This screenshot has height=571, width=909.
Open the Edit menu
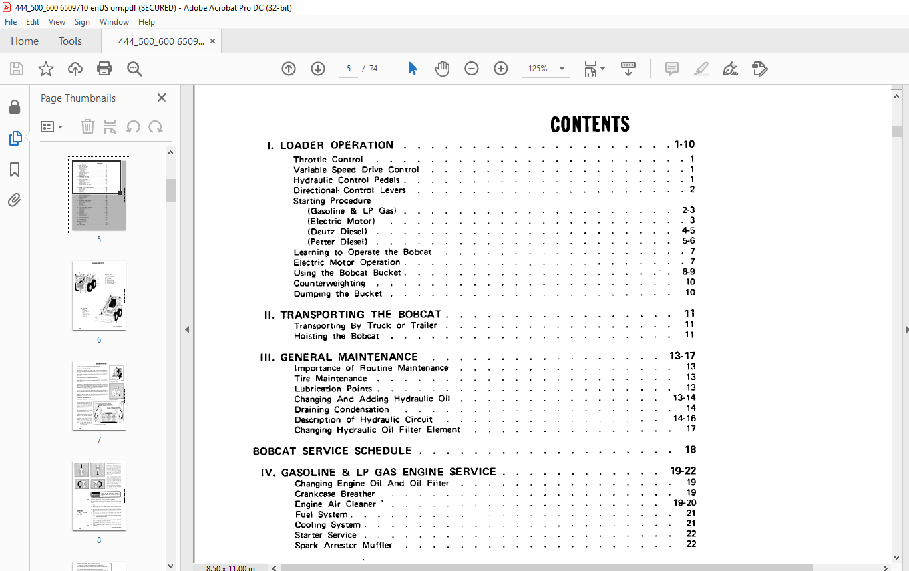tap(33, 22)
